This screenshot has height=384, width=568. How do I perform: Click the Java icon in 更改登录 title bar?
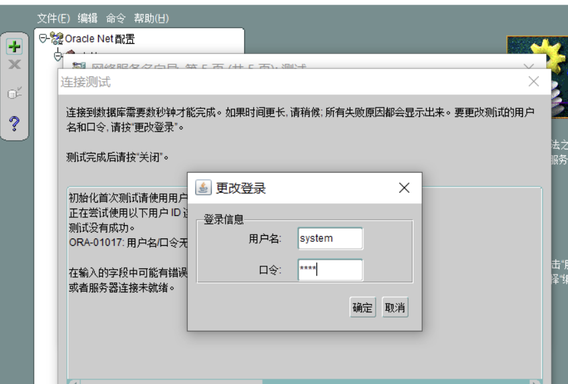pyautogui.click(x=203, y=187)
